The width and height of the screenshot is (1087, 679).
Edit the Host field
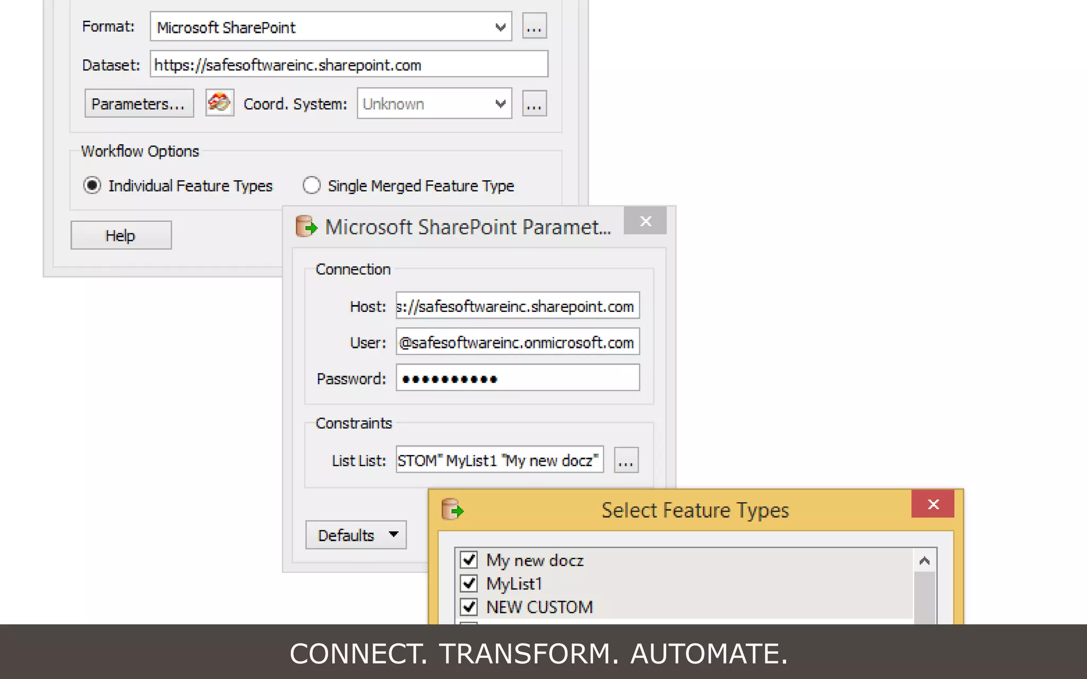pos(517,306)
